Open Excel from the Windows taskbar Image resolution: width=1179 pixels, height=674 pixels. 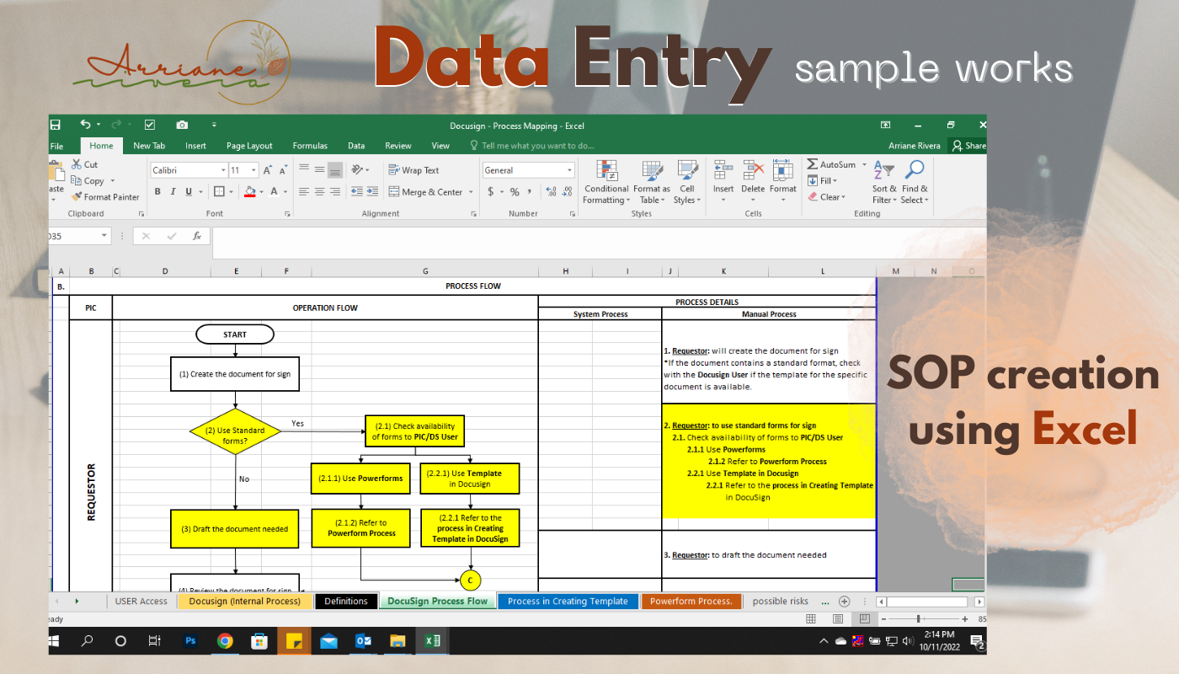432,641
